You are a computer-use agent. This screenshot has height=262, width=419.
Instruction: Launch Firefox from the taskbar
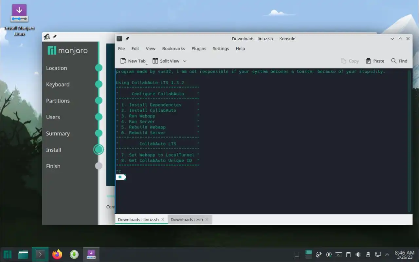pyautogui.click(x=57, y=254)
